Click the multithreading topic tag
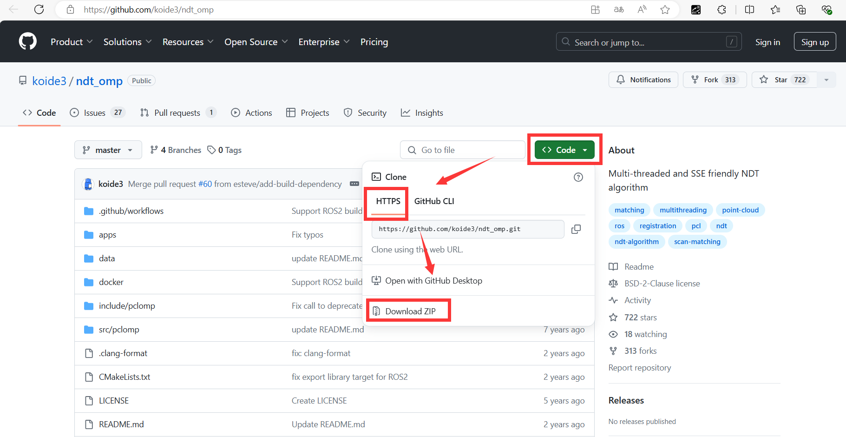This screenshot has width=846, height=437. (683, 210)
